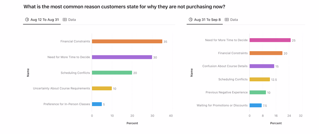319x134 pixels.
Task: Click the green Scheduling Conflicts bar showing 20
Action: [112, 73]
